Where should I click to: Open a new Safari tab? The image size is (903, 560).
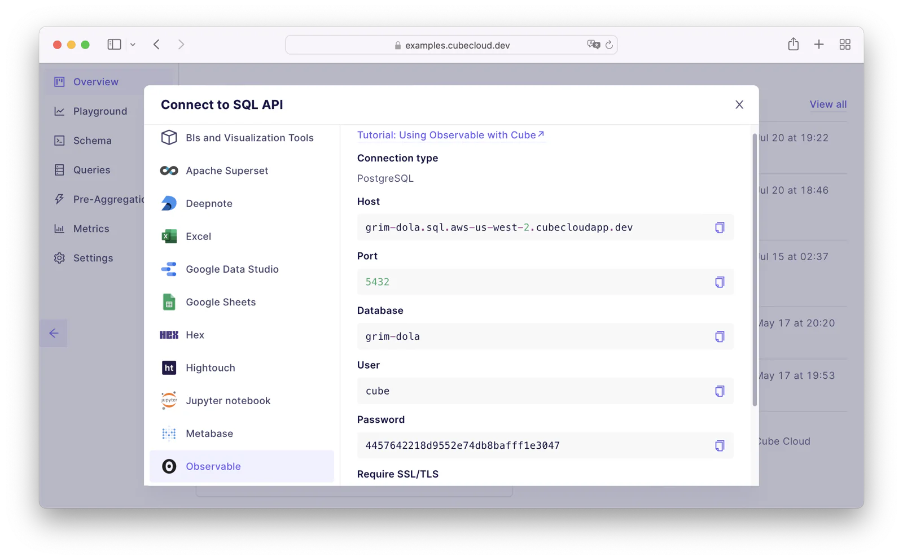click(819, 44)
